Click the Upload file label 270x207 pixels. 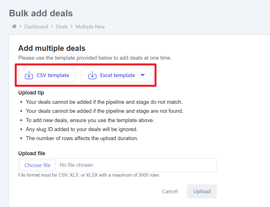[32, 153]
